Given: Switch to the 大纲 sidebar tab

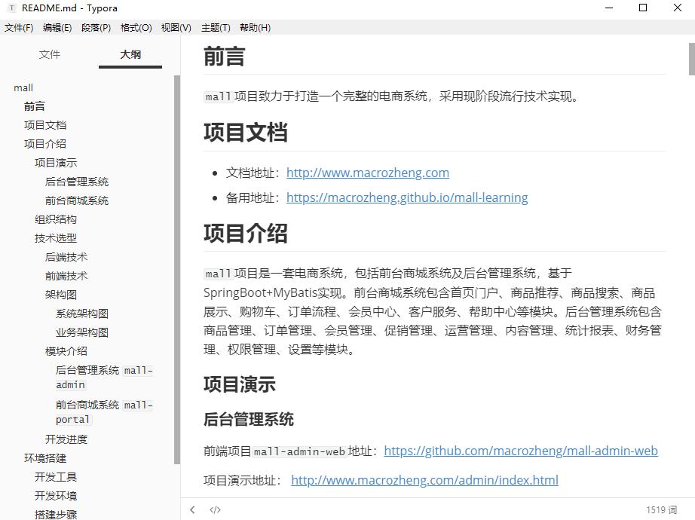Looking at the screenshot, I should (130, 54).
